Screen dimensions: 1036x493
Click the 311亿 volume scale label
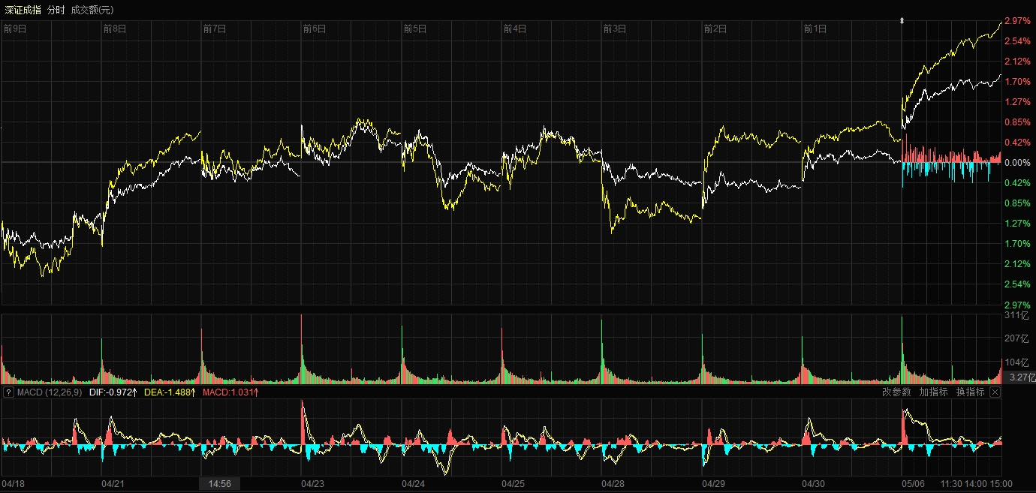point(1018,316)
